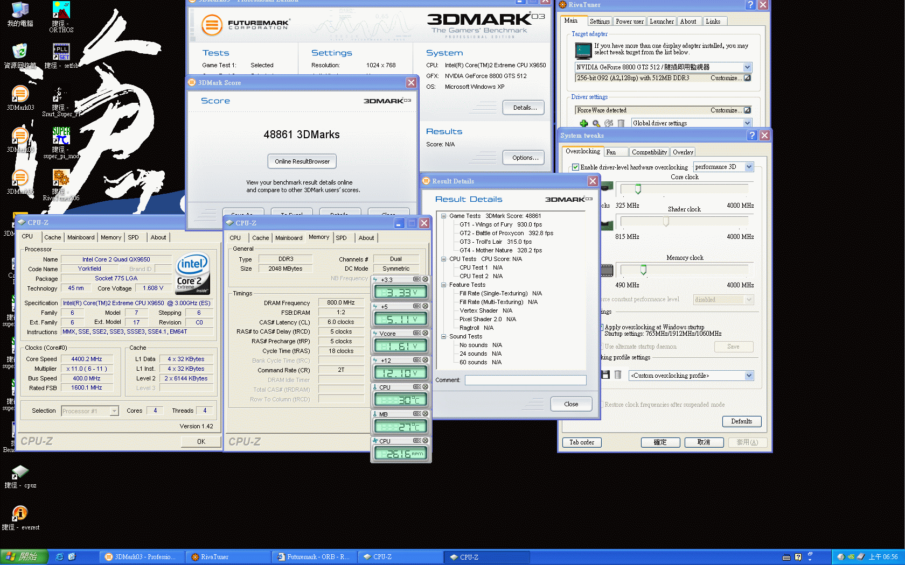Screen dimensions: 905x565
Task: Close the +12 voltage monitor gadget
Action: pos(425,360)
